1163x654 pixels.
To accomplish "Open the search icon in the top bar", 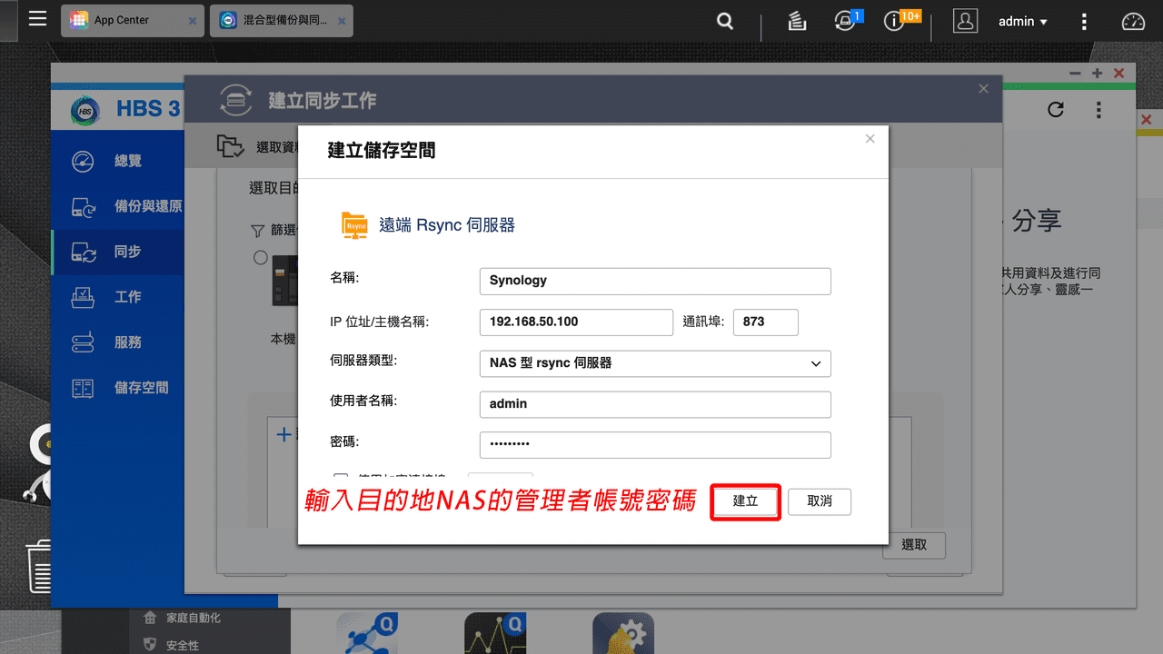I will click(x=724, y=20).
